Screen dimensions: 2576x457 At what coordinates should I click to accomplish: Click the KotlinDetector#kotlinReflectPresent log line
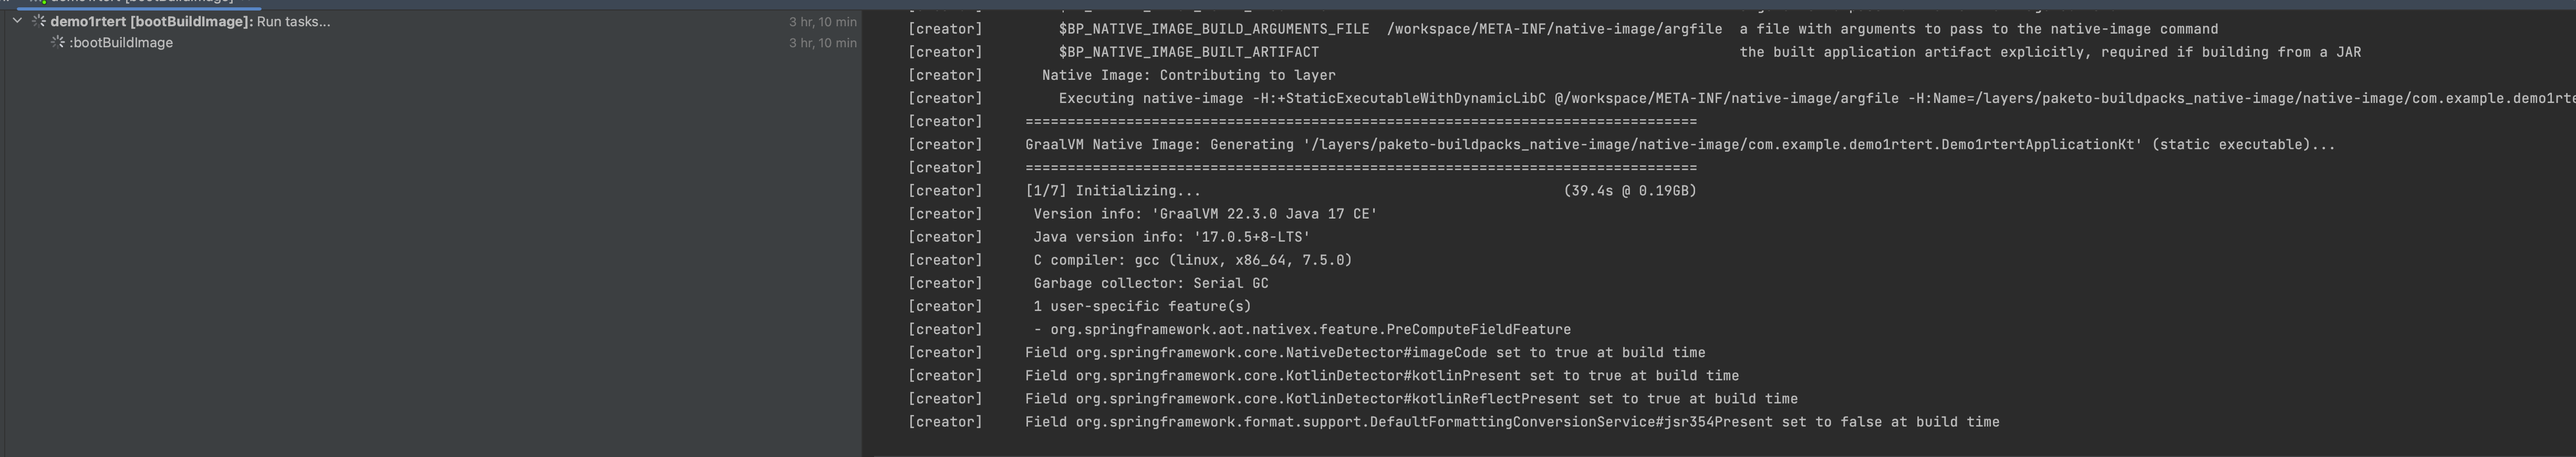pyautogui.click(x=1411, y=399)
